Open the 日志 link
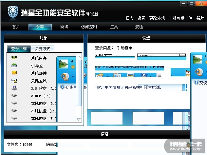Screen dimensions: 207x155 130,18
